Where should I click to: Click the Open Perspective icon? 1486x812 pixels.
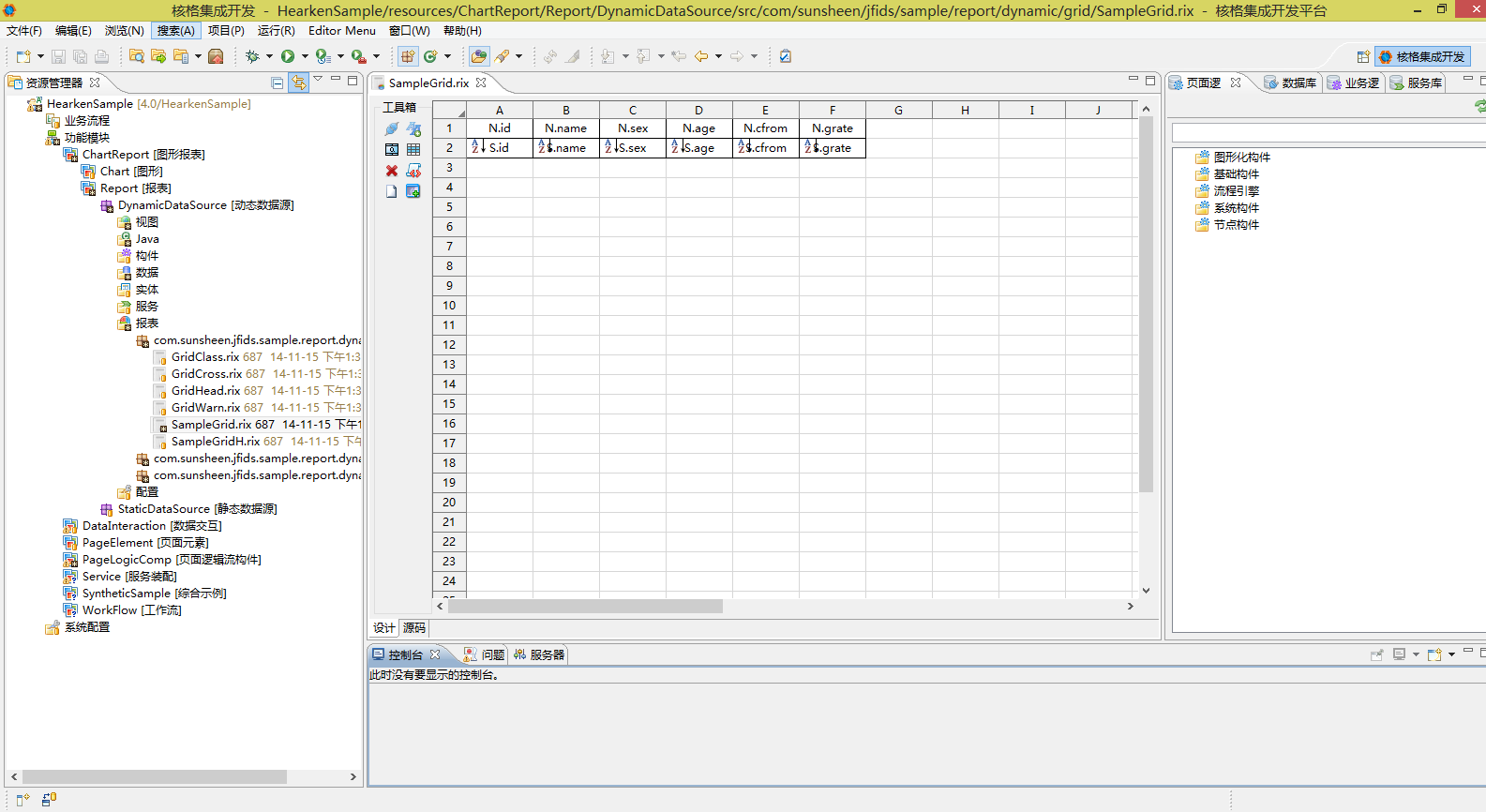[x=1363, y=56]
